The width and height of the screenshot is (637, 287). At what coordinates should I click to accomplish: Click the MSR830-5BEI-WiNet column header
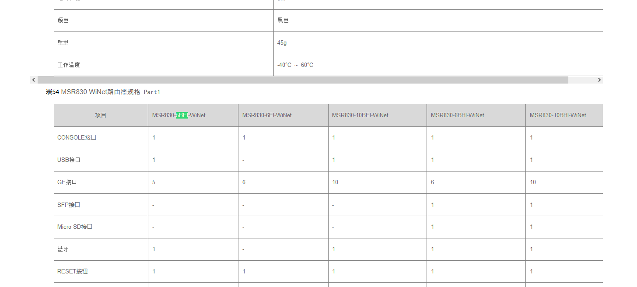[x=179, y=115]
